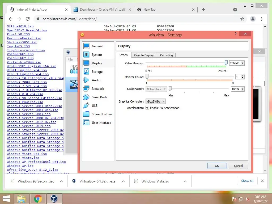Open Serial Ports category icon
Screen dimensions: 272x204
(86, 97)
